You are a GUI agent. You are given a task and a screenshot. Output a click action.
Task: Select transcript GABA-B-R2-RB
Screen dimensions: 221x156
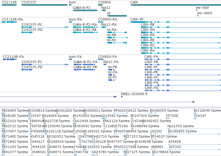85,30
